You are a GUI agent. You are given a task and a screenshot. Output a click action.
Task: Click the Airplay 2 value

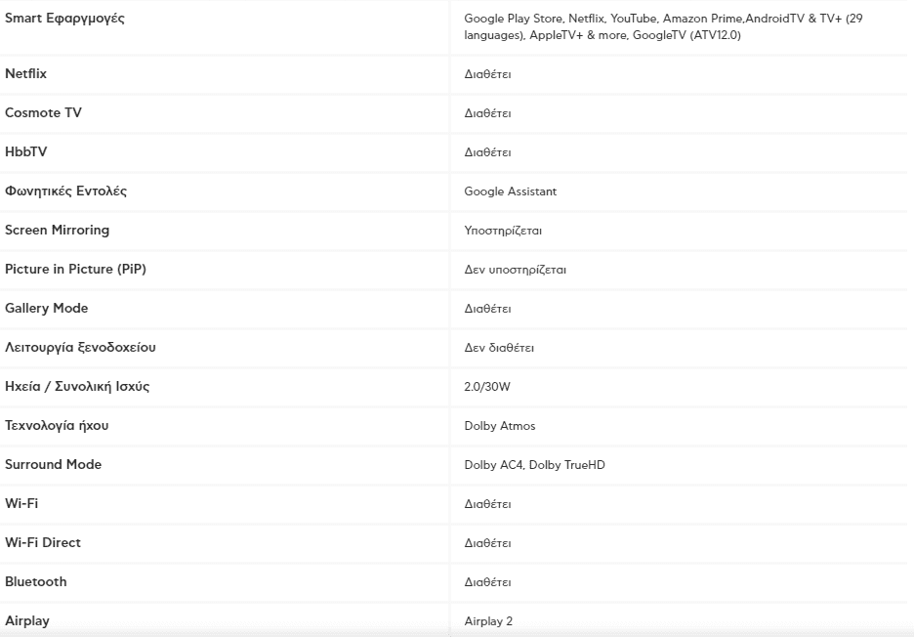pos(488,621)
